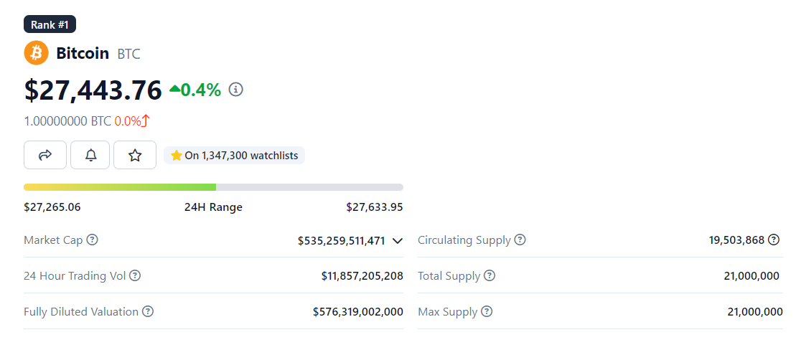The image size is (796, 350).
Task: Click the On 1,347,300 watchlists badge
Action: coord(234,156)
